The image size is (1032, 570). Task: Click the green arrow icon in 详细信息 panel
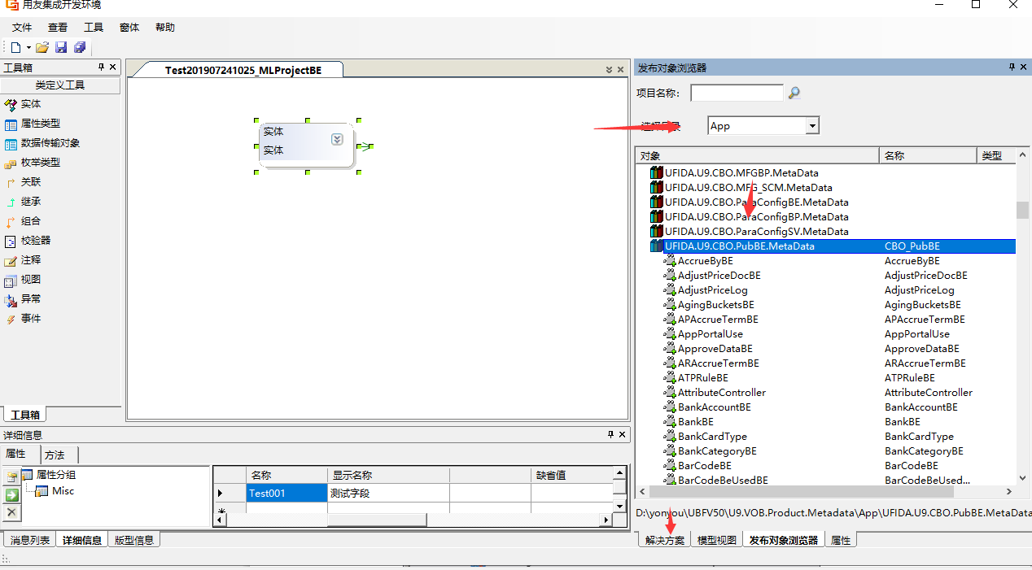pos(11,494)
